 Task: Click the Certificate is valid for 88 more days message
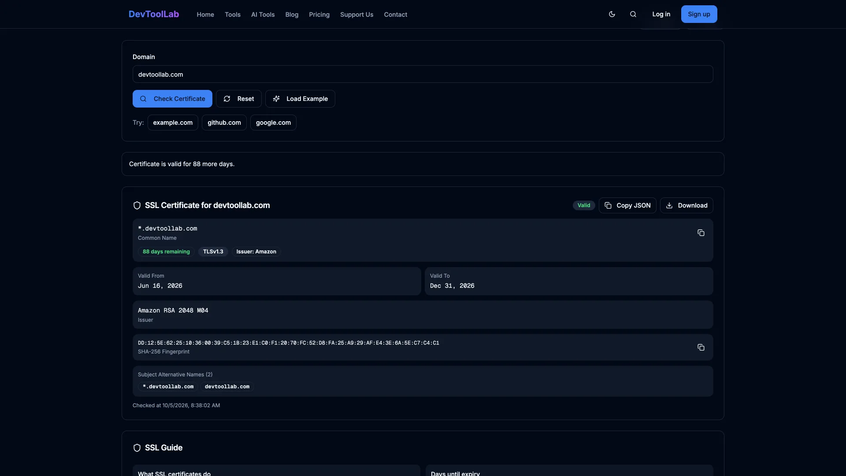(182, 164)
